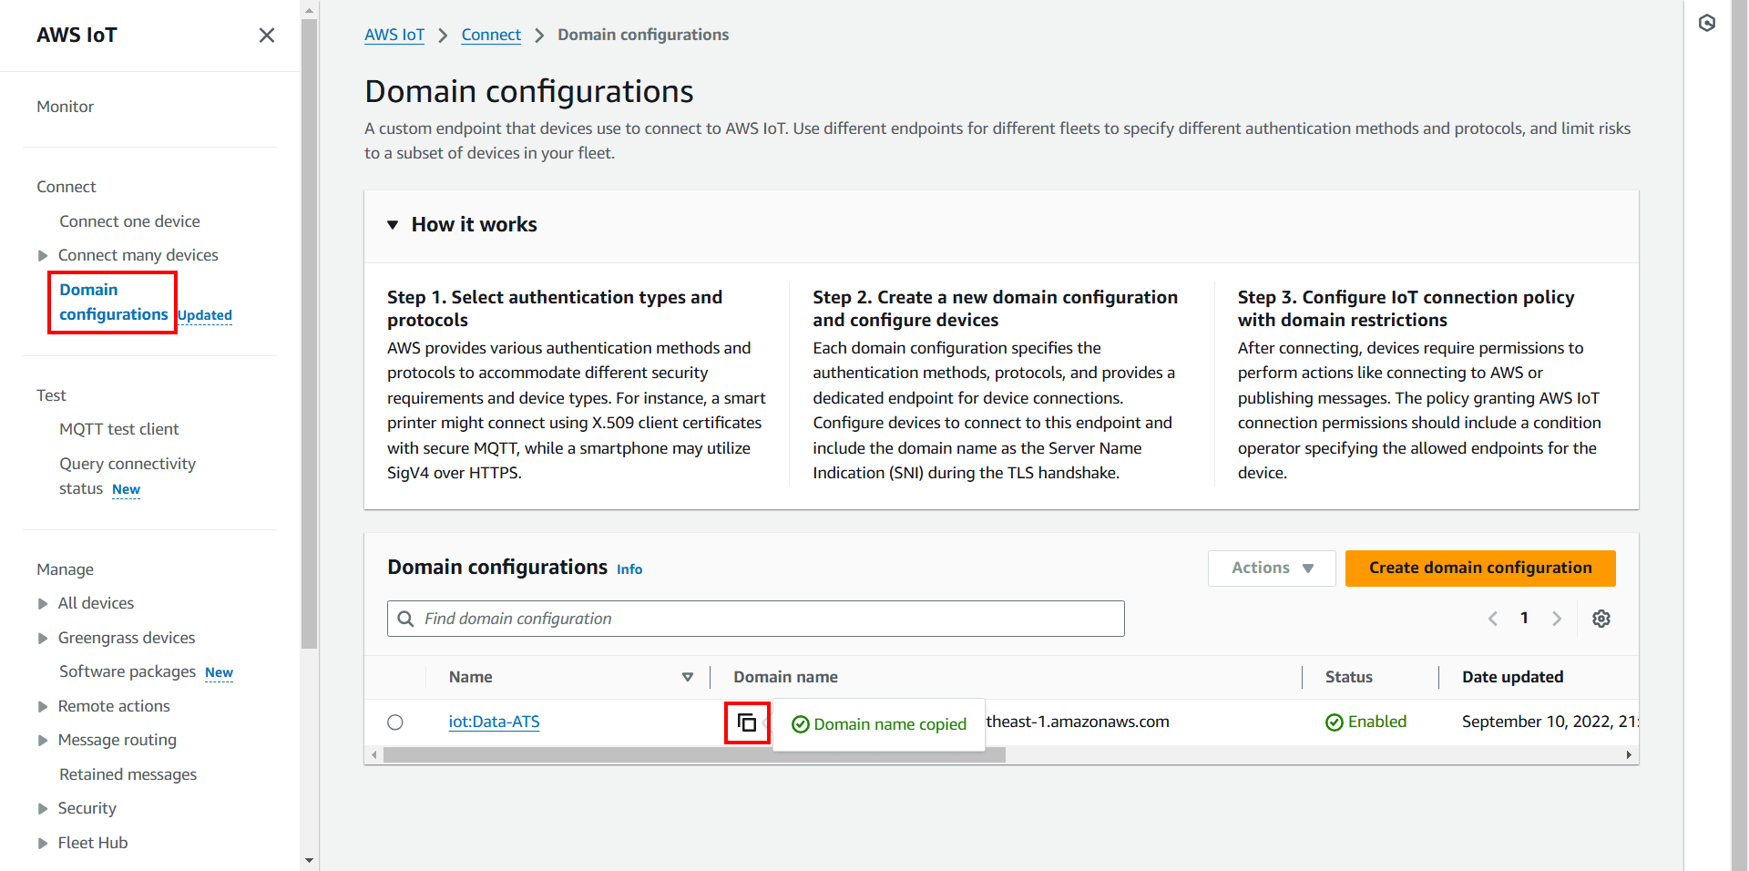
Task: Expand Connect many devices
Action: [43, 256]
